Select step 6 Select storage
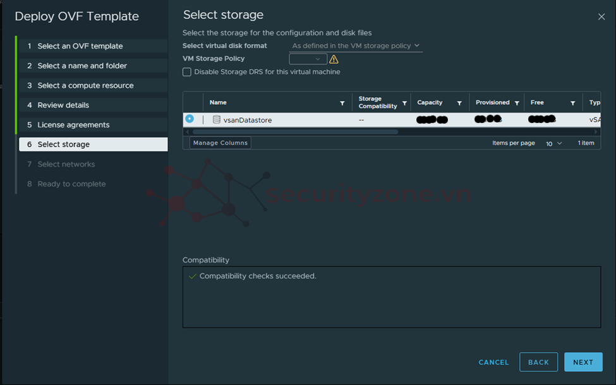 [x=93, y=145]
